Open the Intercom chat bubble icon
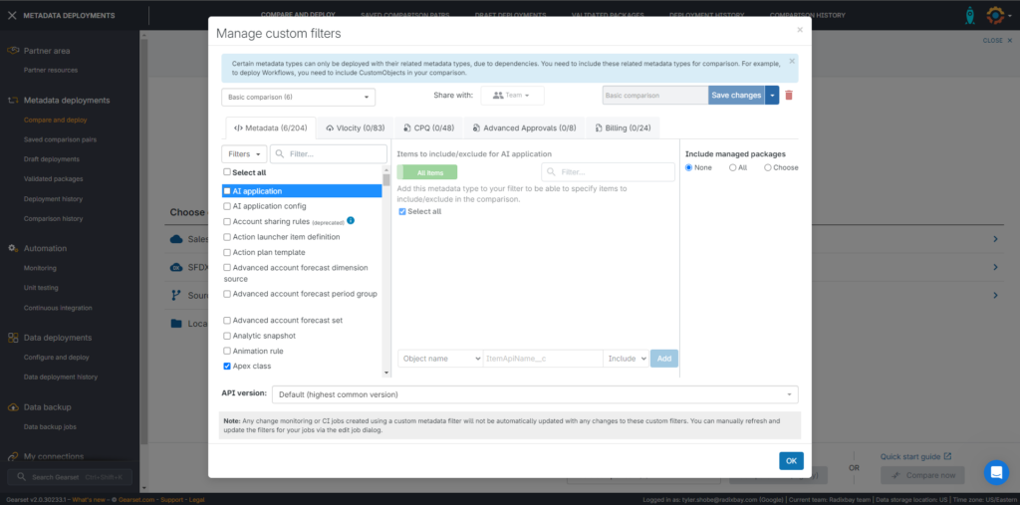1020x505 pixels. point(996,472)
